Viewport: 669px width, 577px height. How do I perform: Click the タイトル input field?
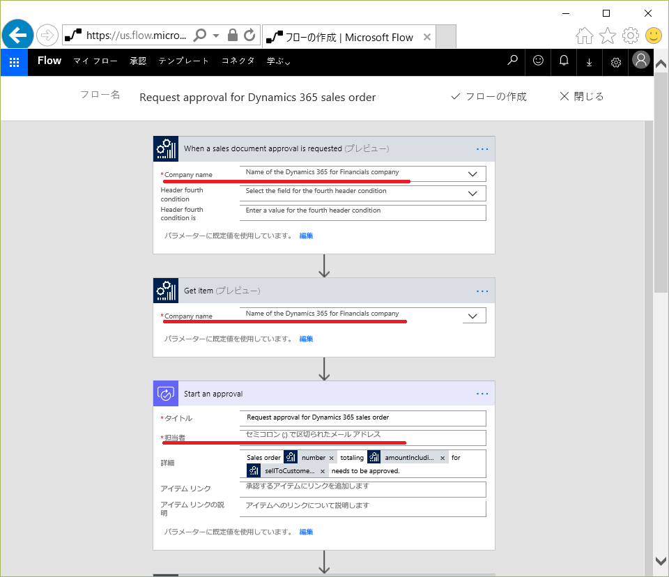point(362,418)
